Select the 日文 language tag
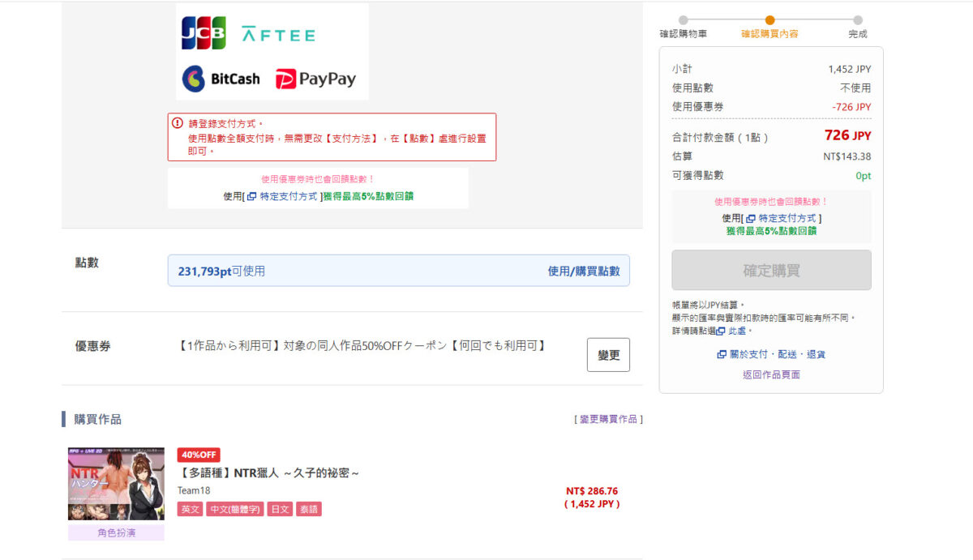Image resolution: width=973 pixels, height=560 pixels. point(281,509)
